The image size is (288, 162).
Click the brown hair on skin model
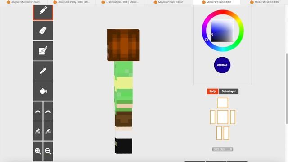(123, 45)
